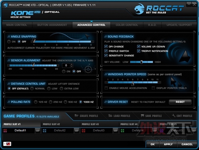Increase sensor alignment value with up arrow
Viewport: 199px width, 150px height.
click(72, 64)
